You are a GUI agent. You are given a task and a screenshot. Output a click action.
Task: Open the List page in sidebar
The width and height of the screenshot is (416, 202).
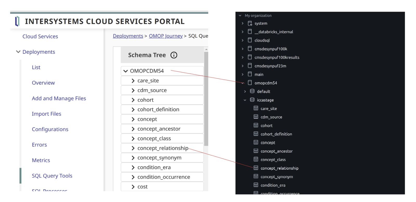pyautogui.click(x=36, y=67)
